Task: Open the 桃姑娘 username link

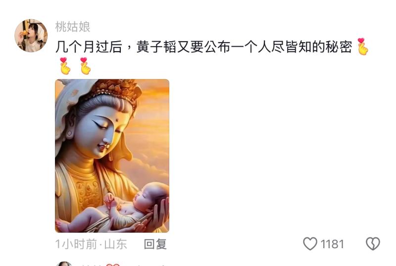Action: (73, 27)
